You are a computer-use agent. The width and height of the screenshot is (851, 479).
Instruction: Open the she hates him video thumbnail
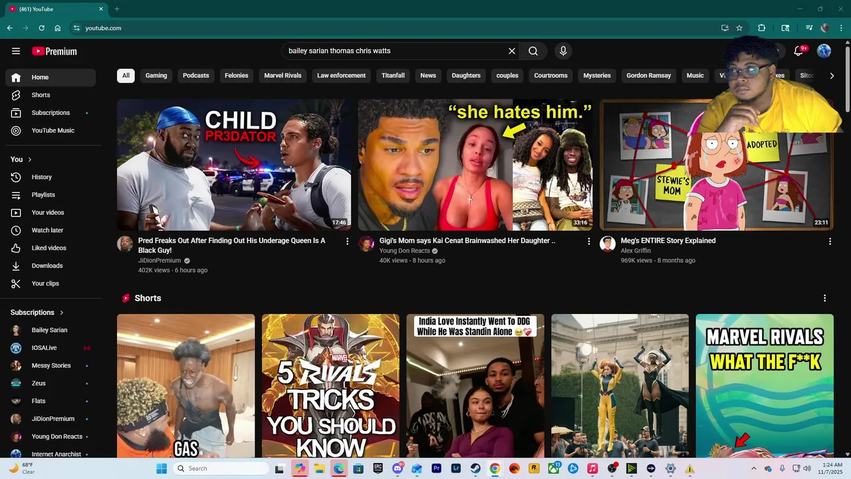475,165
